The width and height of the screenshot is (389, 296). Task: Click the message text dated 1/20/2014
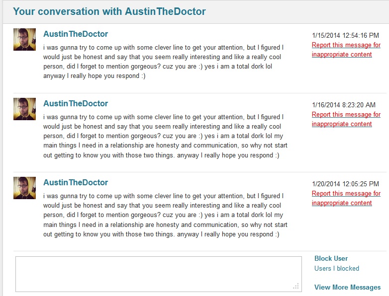pyautogui.click(x=165, y=215)
